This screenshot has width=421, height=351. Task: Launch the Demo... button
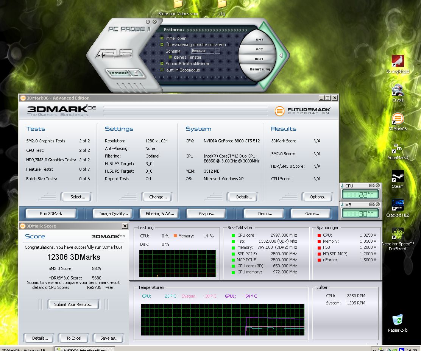point(265,214)
